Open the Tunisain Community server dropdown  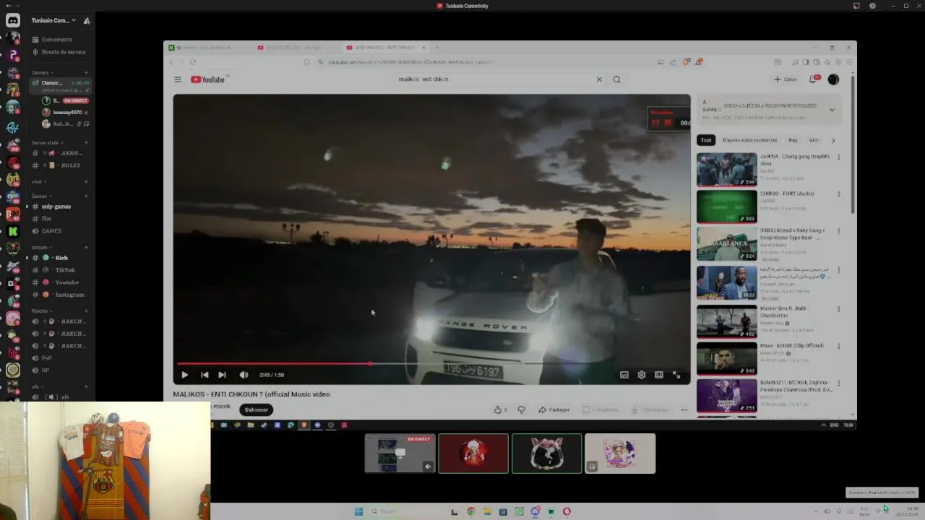tap(53, 20)
